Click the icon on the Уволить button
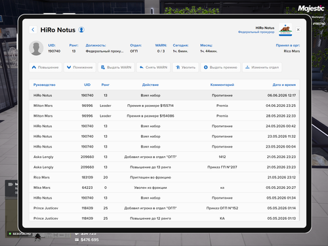Viewport: 328px width, 246px height. pyautogui.click(x=178, y=68)
